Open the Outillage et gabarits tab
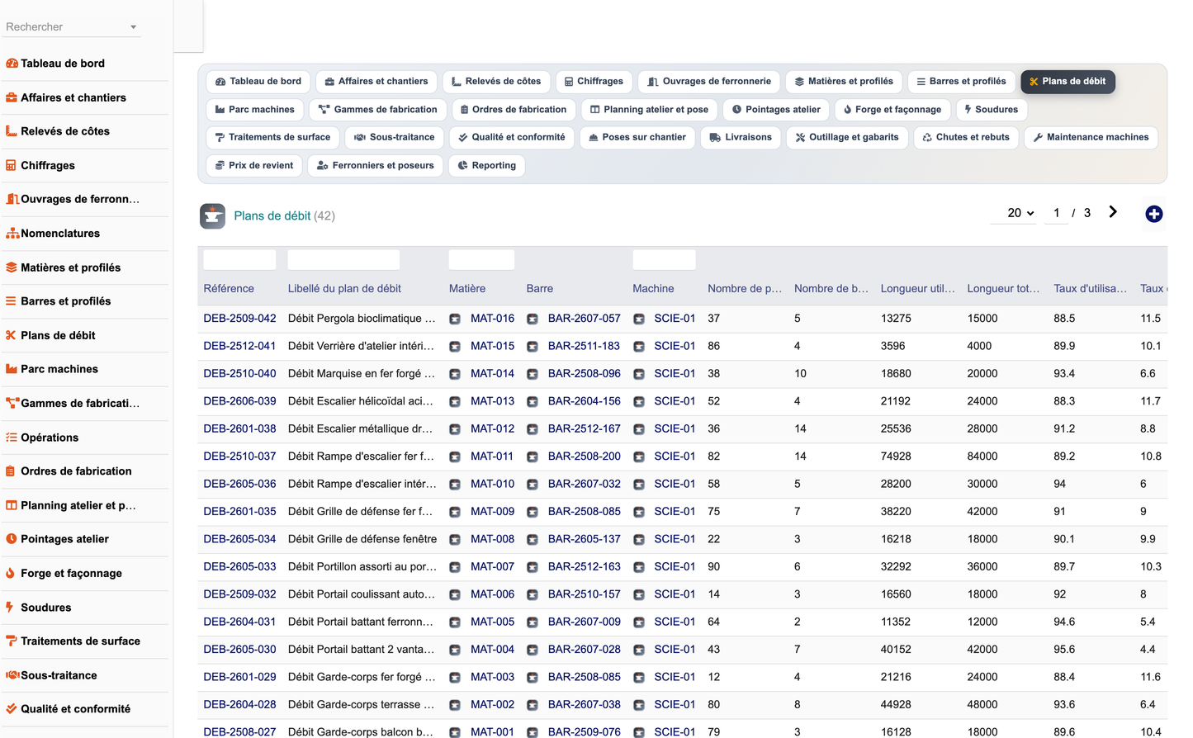Screen dimensions: 1193x738 point(847,138)
